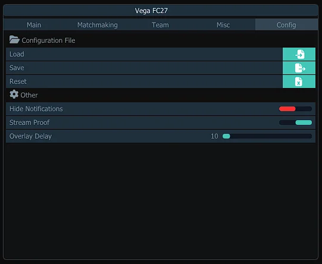Click the Reset row label
The image size is (322, 264).
18,81
